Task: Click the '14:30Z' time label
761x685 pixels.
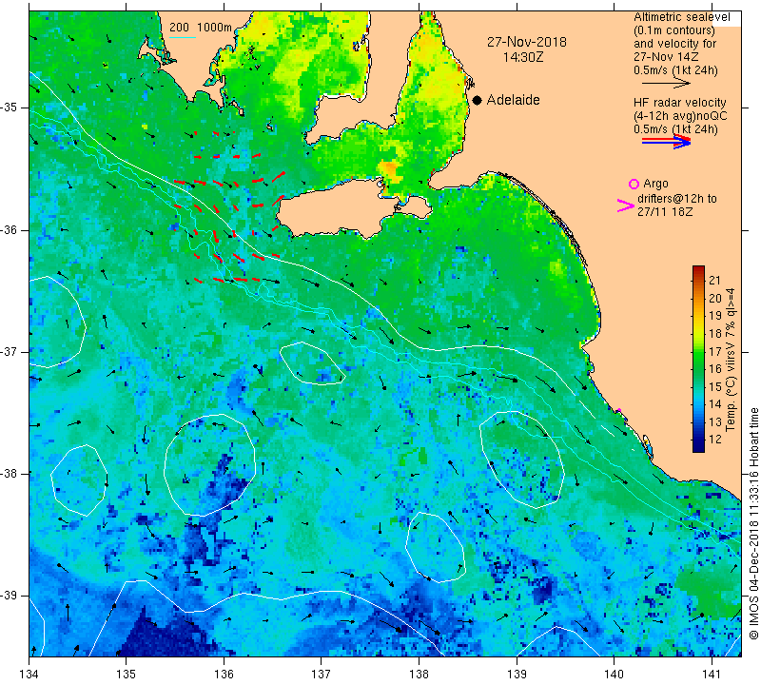Action: (x=523, y=57)
